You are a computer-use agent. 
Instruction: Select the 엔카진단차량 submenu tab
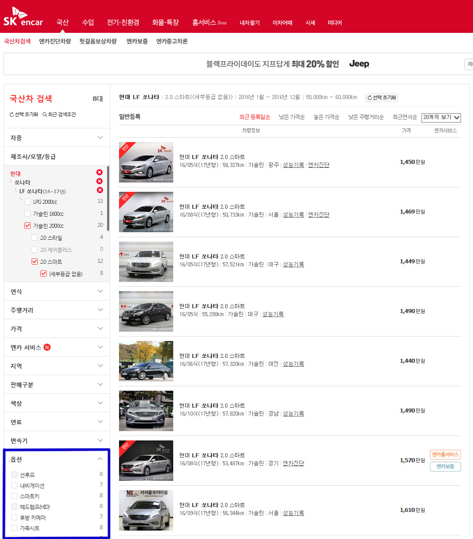55,41
